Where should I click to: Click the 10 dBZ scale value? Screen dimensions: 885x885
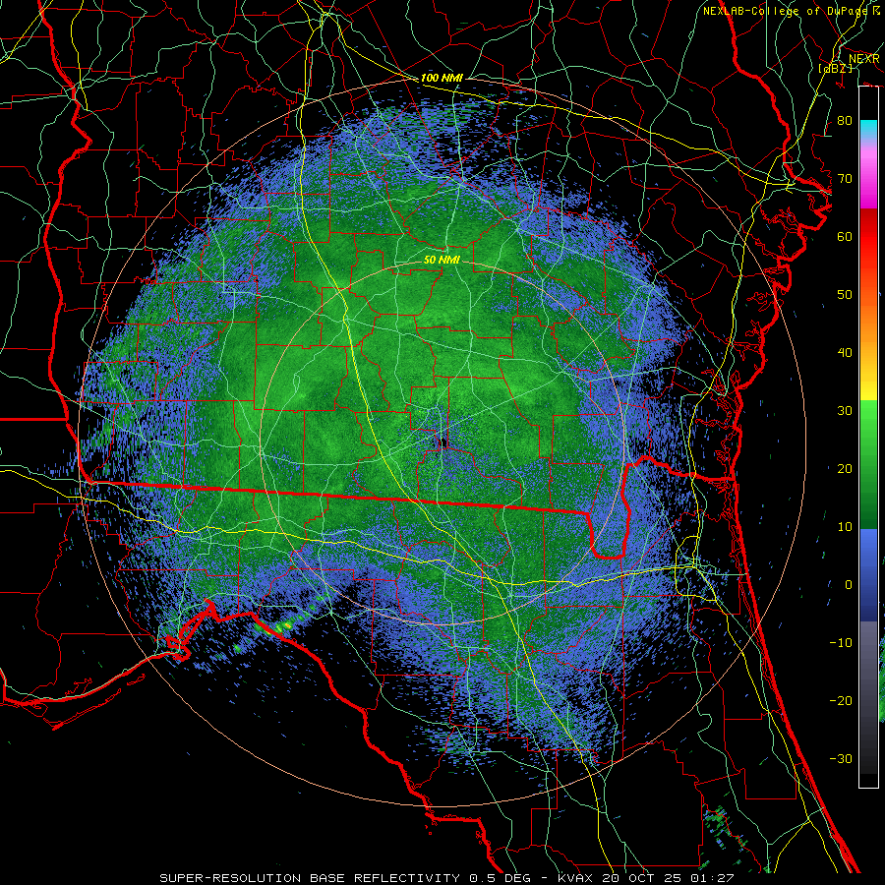845,527
